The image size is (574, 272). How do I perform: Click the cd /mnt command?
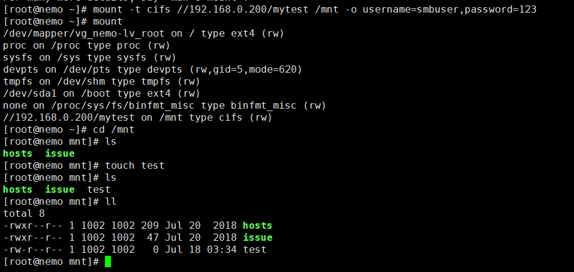click(x=114, y=130)
